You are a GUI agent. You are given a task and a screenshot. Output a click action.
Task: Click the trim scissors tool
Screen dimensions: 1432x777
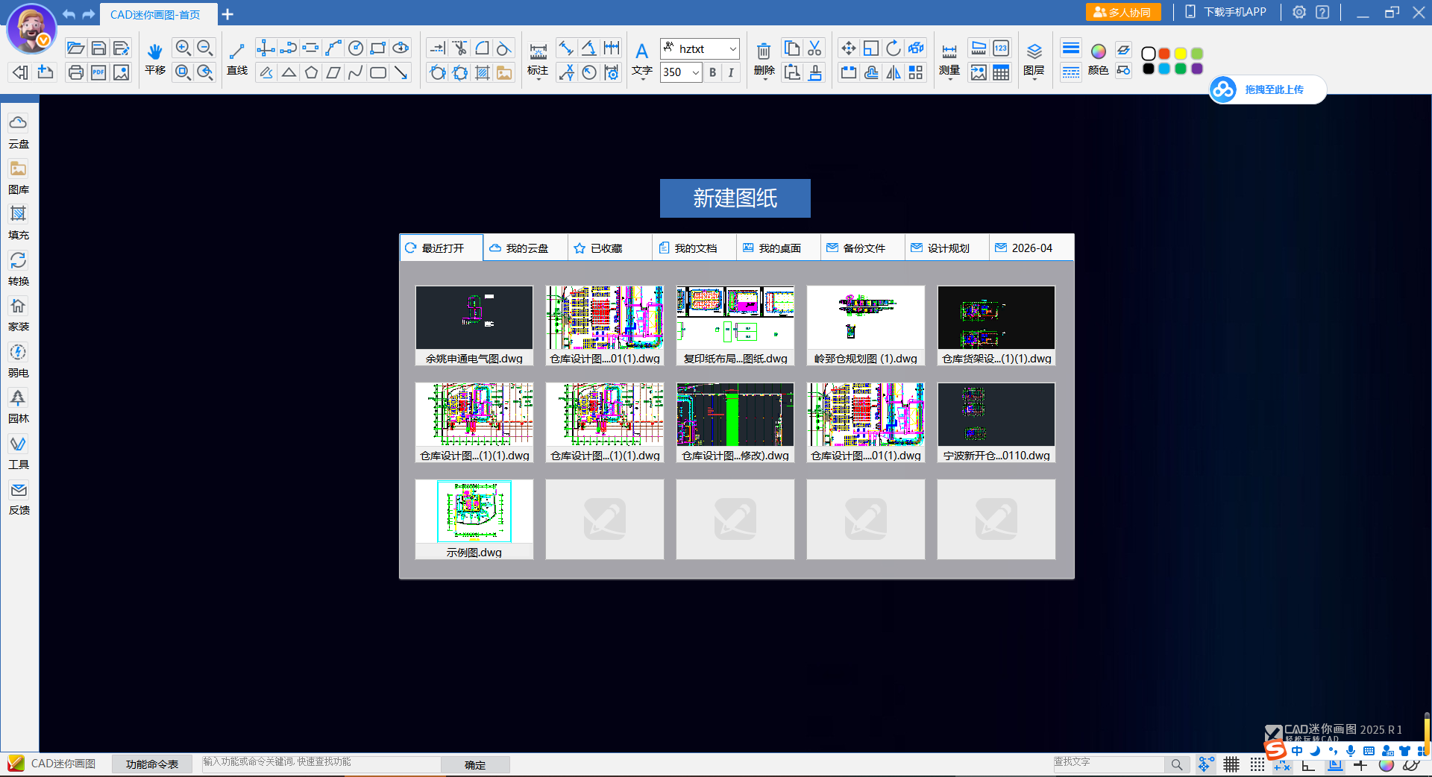coord(460,48)
